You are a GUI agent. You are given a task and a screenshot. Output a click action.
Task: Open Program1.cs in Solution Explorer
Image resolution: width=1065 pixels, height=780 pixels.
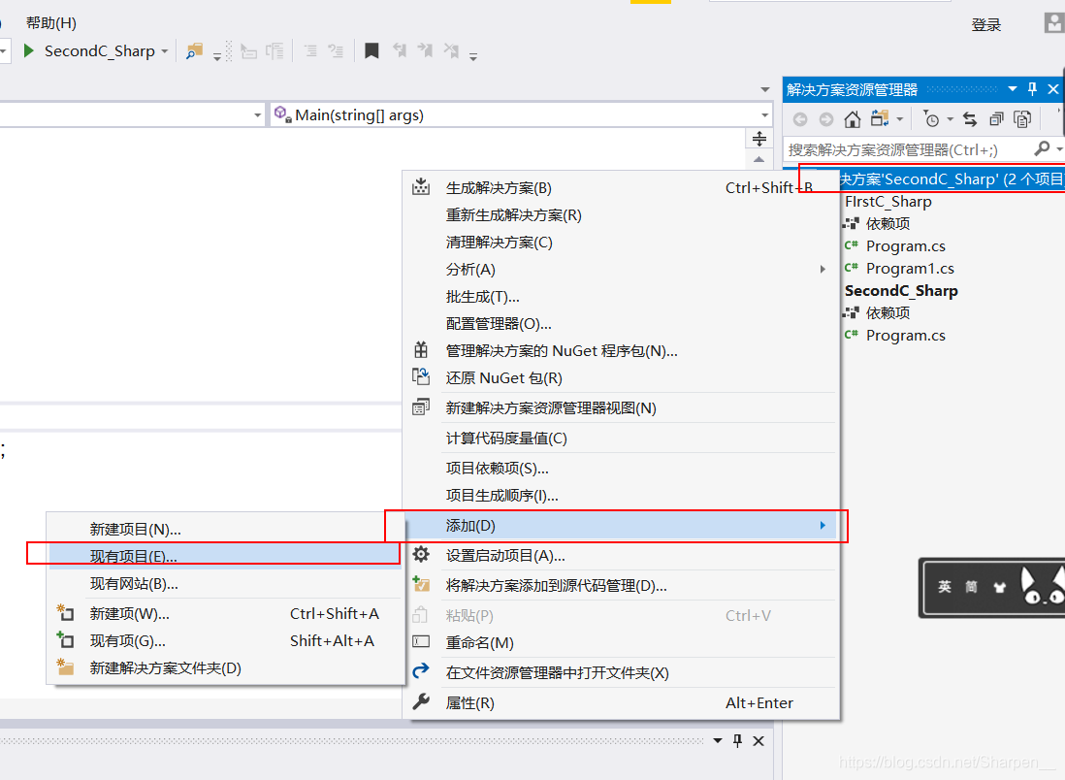[x=910, y=269]
